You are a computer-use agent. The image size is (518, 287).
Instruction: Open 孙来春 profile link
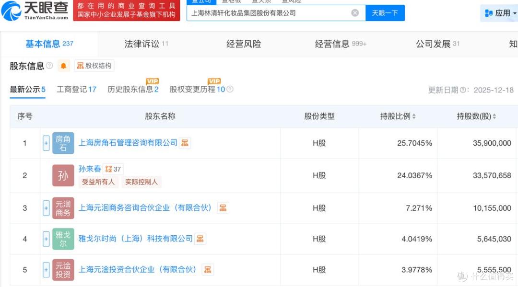(90, 169)
